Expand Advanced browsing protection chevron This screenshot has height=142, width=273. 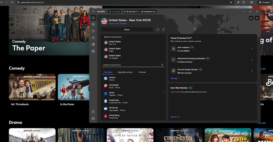[252, 60]
